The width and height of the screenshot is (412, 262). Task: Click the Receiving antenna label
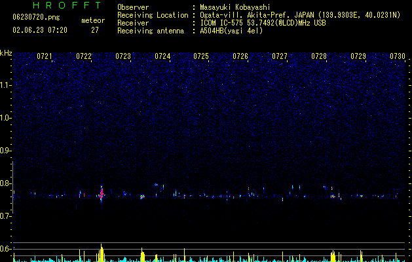click(151, 31)
